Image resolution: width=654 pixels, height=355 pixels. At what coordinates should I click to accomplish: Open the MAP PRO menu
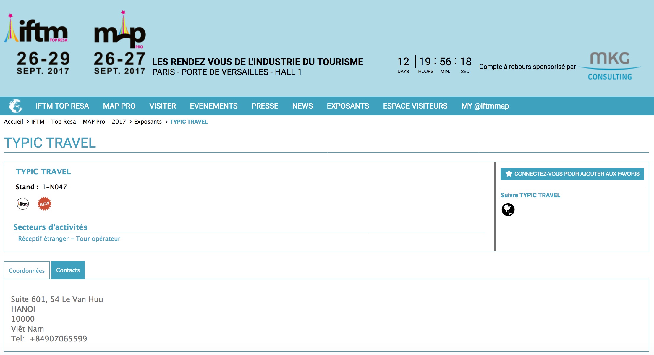coord(119,106)
